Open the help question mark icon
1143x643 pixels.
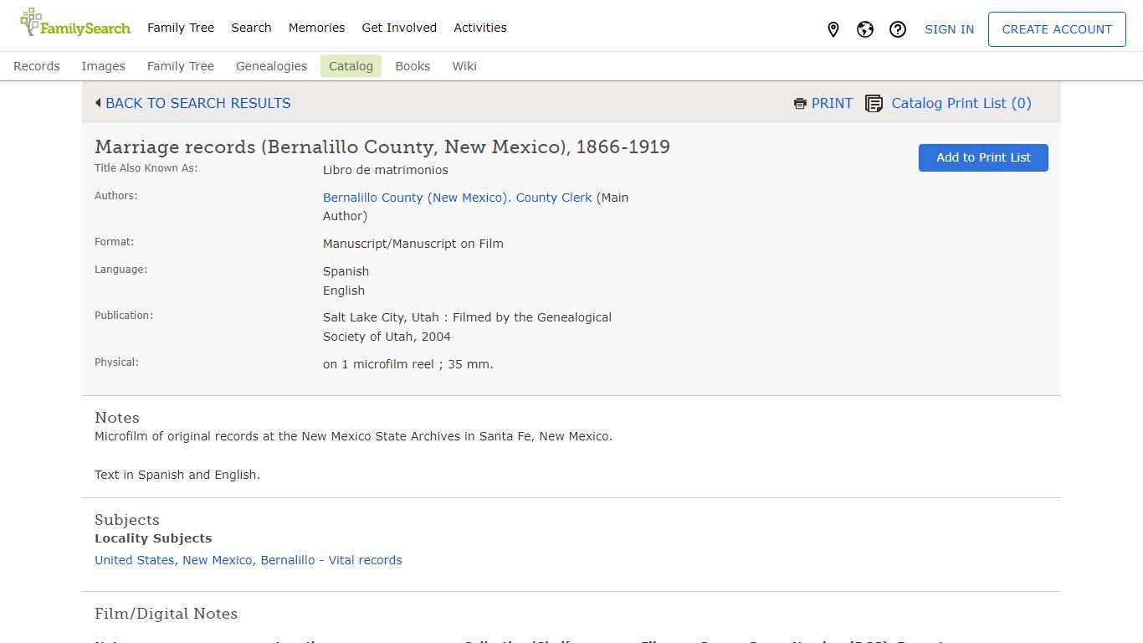898,29
